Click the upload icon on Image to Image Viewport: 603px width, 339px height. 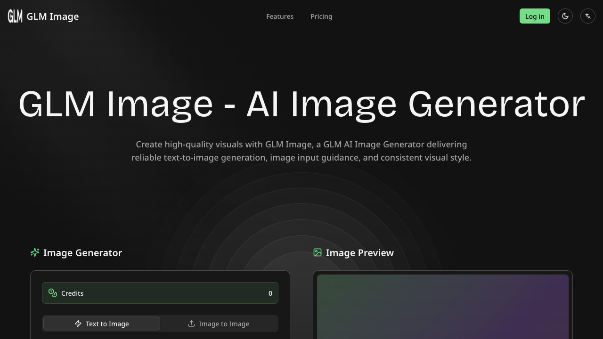tap(191, 323)
